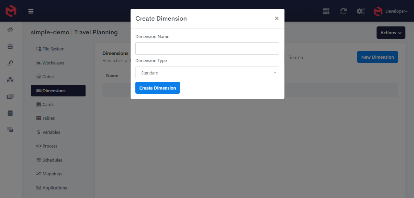The image size is (414, 198).
Task: Open the server status icon in top bar
Action: 326,11
